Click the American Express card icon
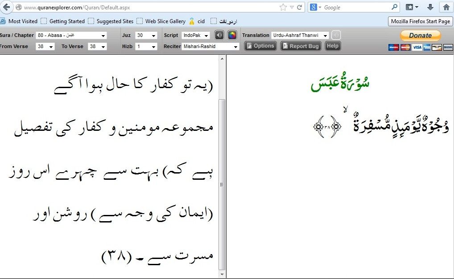The width and height of the screenshot is (454, 279). [427, 47]
